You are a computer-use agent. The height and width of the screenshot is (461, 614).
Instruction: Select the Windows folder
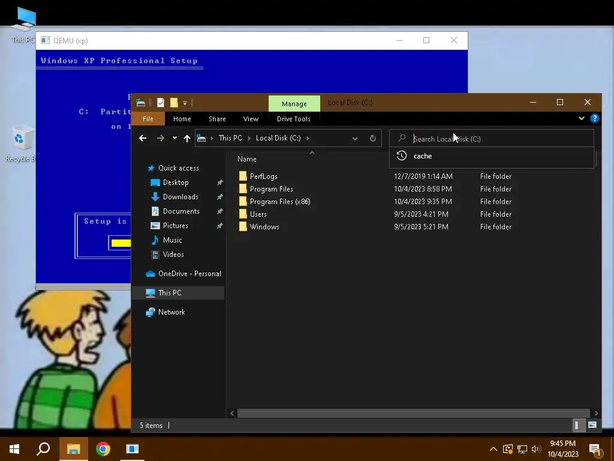[x=264, y=226]
